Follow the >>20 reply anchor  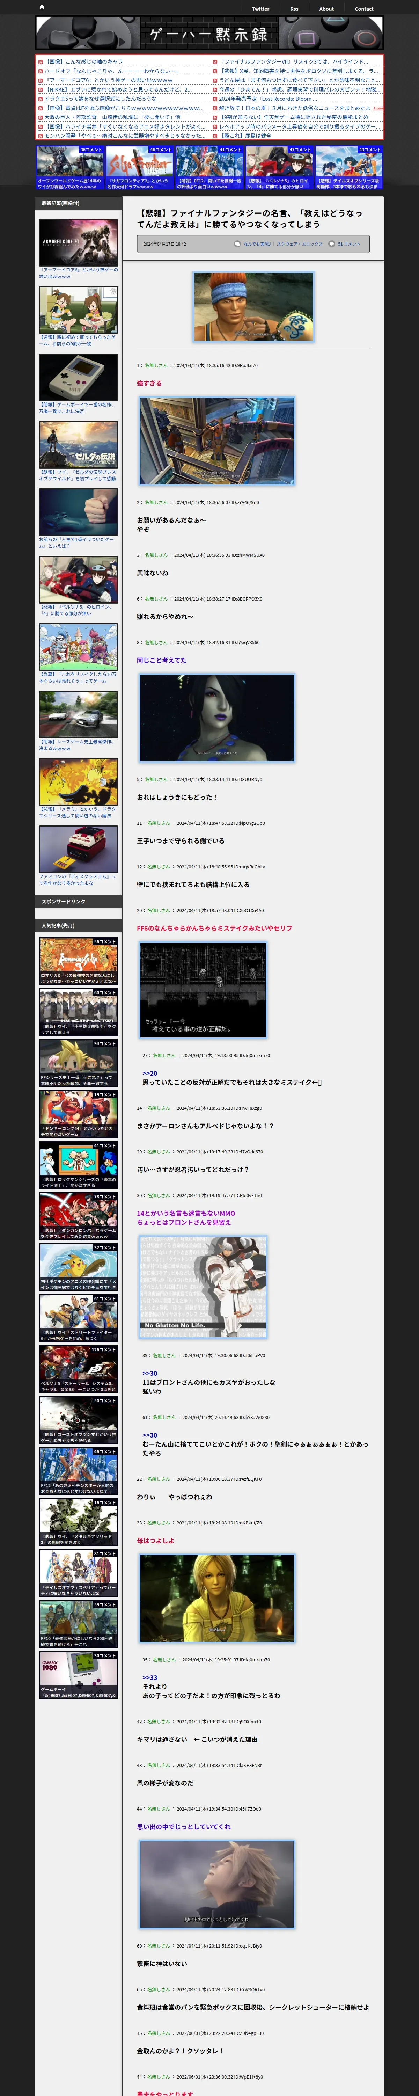[150, 1073]
